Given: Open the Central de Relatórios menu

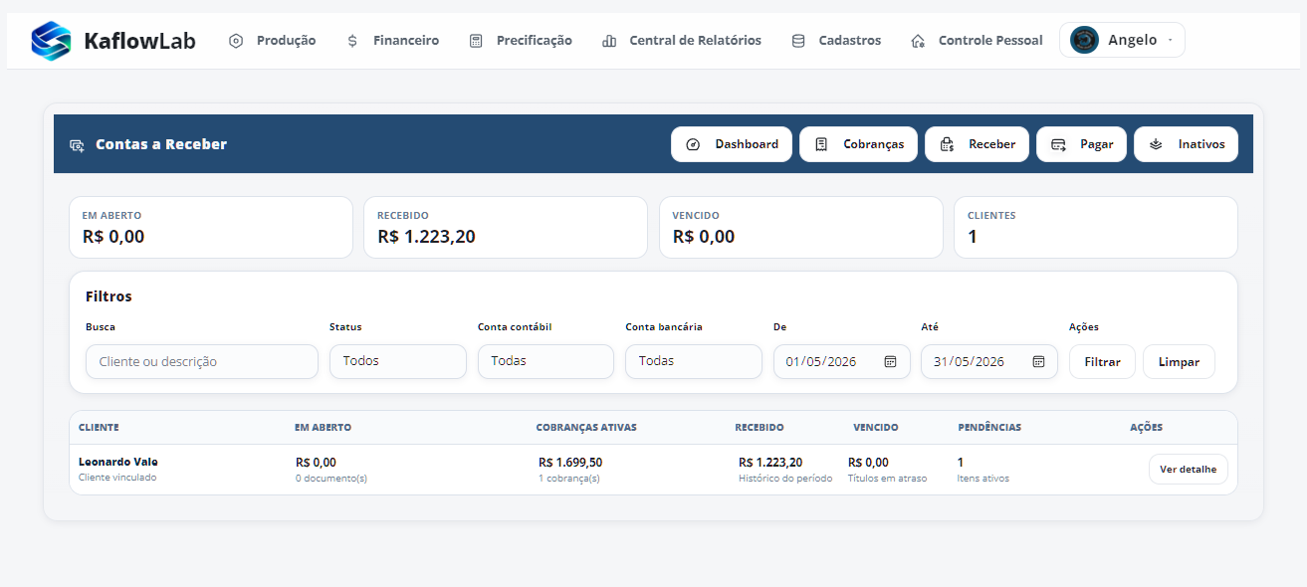Looking at the screenshot, I should tap(682, 41).
